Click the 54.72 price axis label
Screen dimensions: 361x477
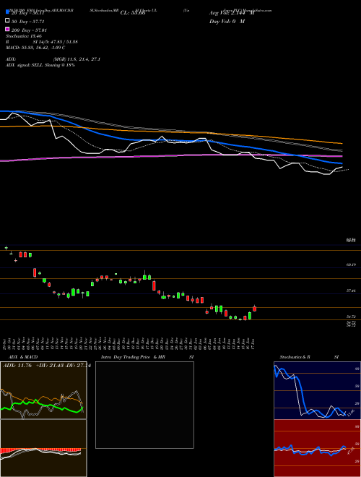(352, 317)
